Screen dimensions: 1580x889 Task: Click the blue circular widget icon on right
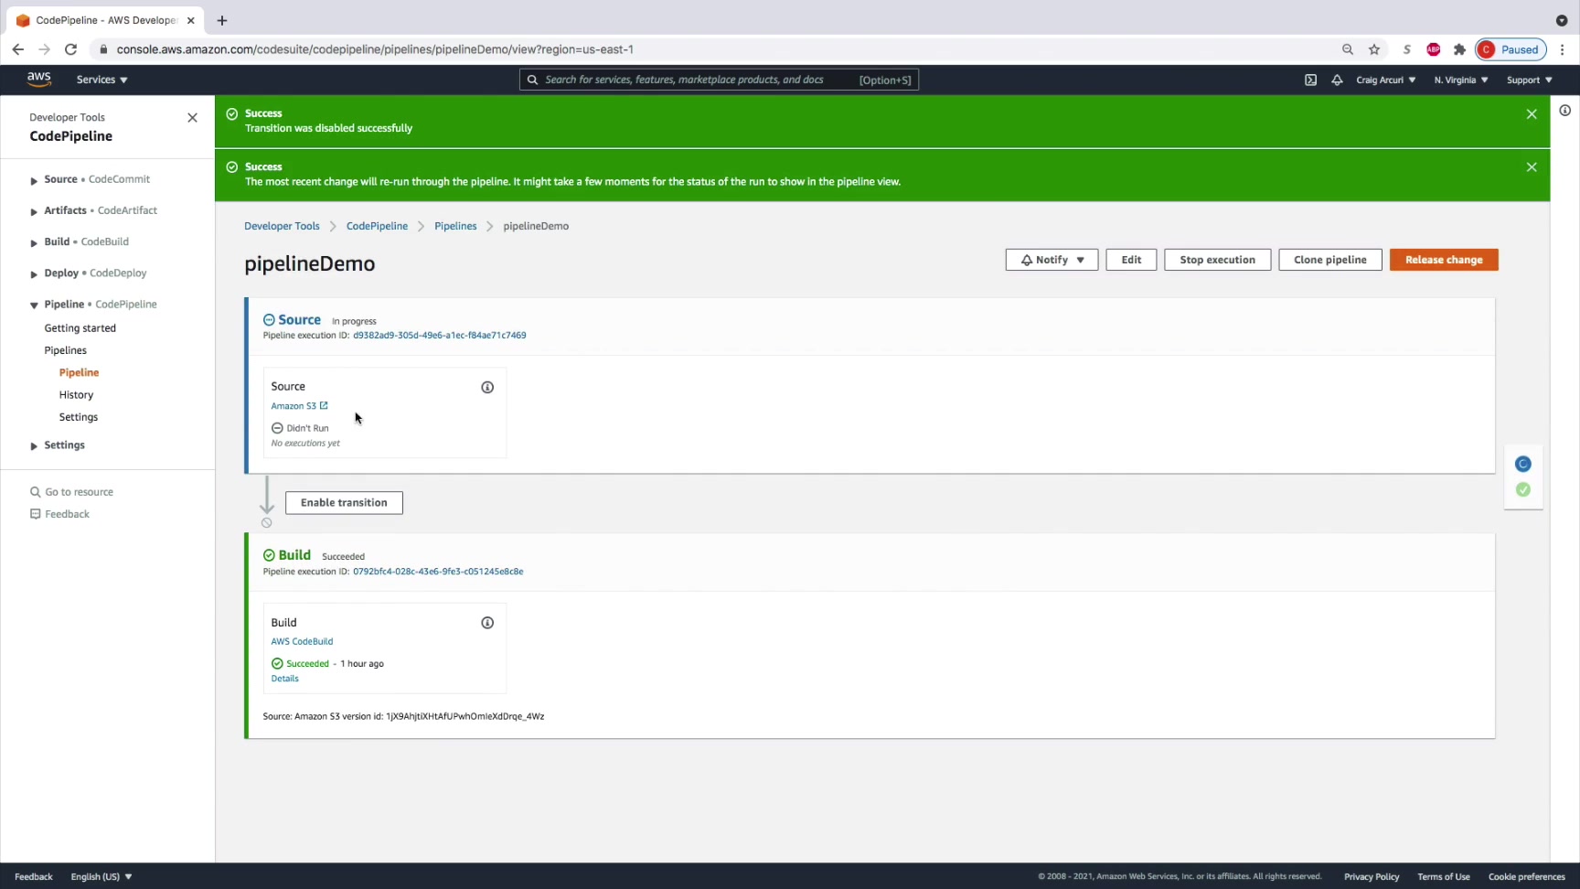1523,464
